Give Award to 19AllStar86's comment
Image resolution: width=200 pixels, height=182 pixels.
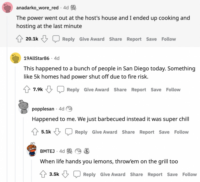96,89
